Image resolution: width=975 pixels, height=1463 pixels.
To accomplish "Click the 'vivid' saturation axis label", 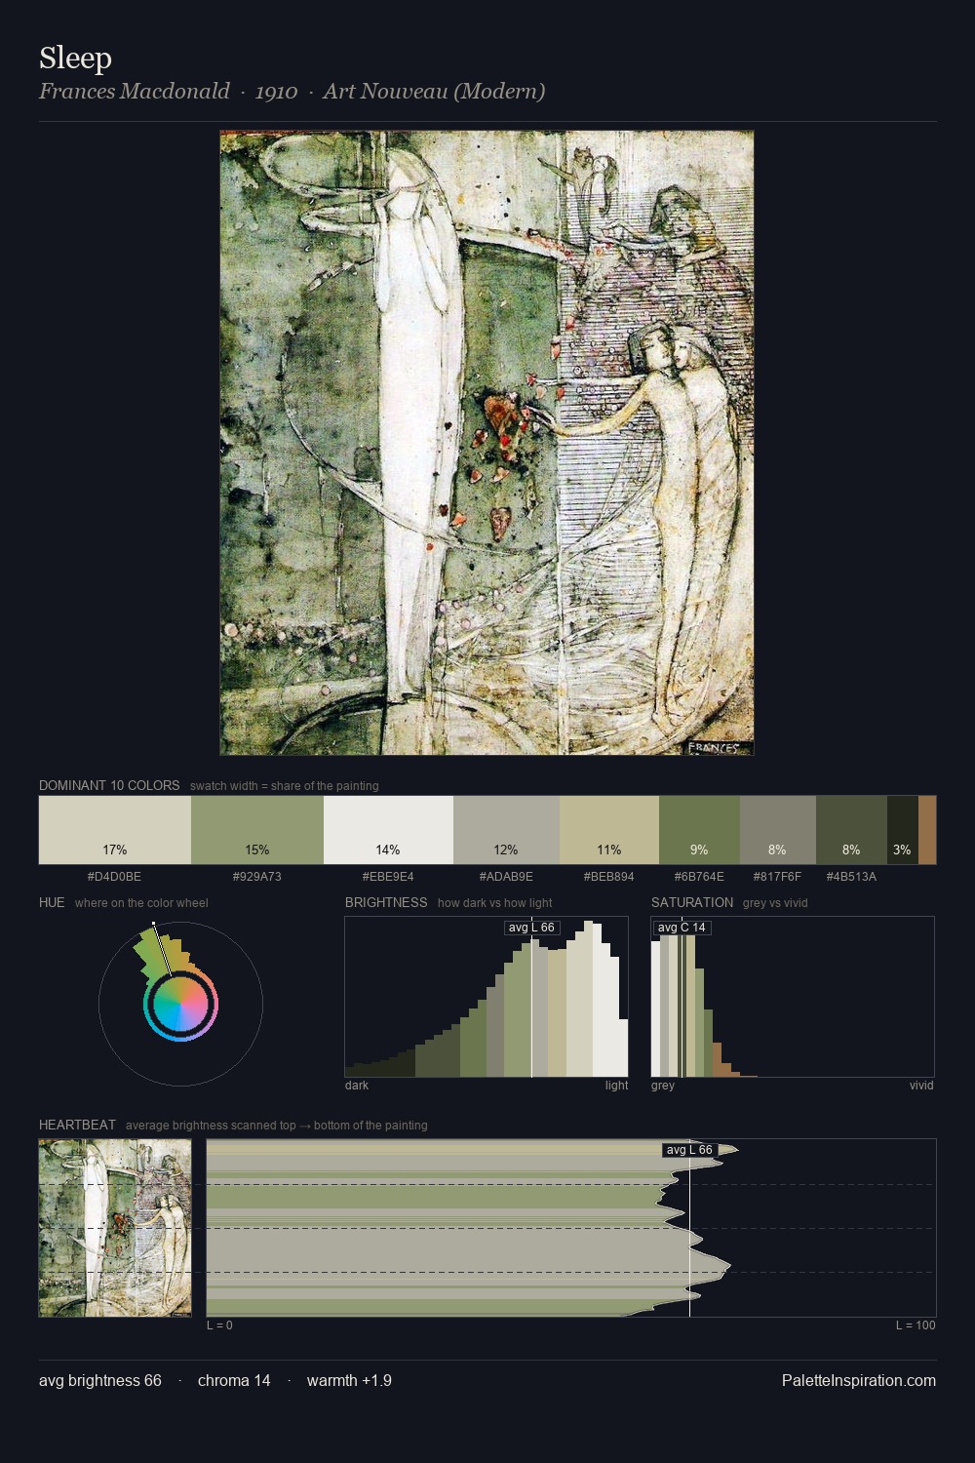I will click(921, 1086).
